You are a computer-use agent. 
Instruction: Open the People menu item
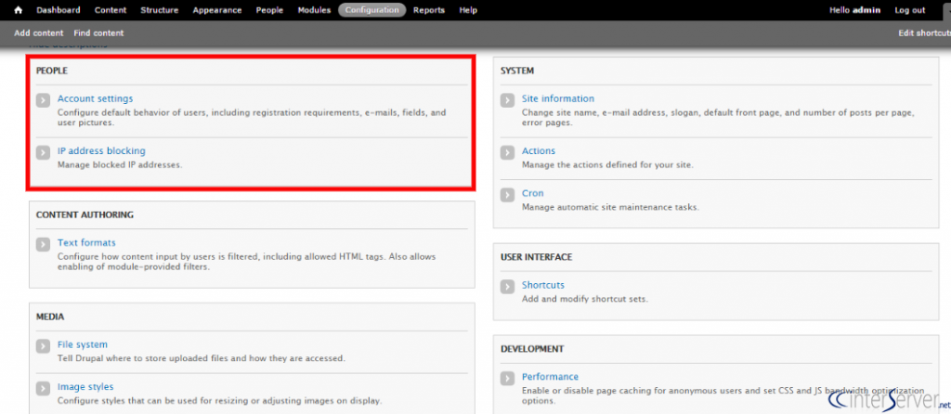[x=269, y=10]
